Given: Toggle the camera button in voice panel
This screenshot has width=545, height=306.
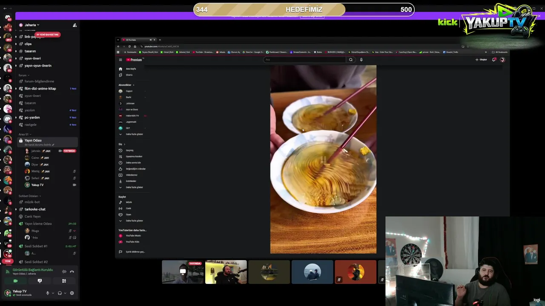Looking at the screenshot, I should click(x=15, y=281).
